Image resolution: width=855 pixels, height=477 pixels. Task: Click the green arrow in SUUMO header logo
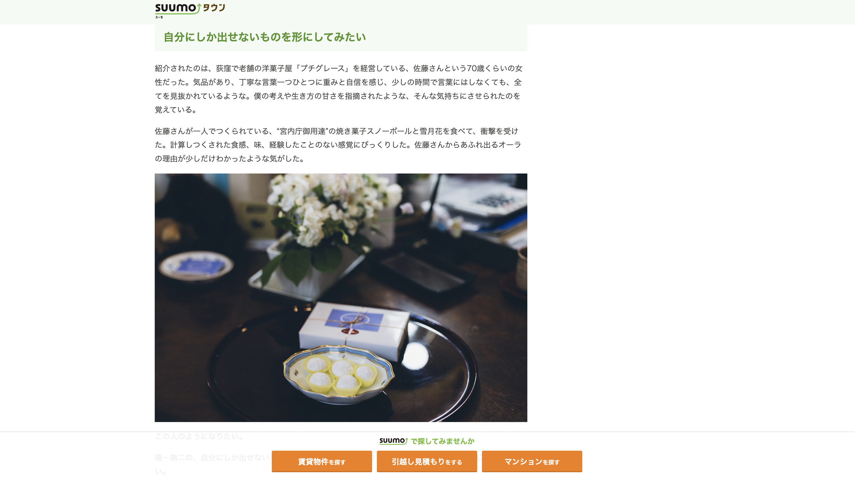click(x=199, y=7)
